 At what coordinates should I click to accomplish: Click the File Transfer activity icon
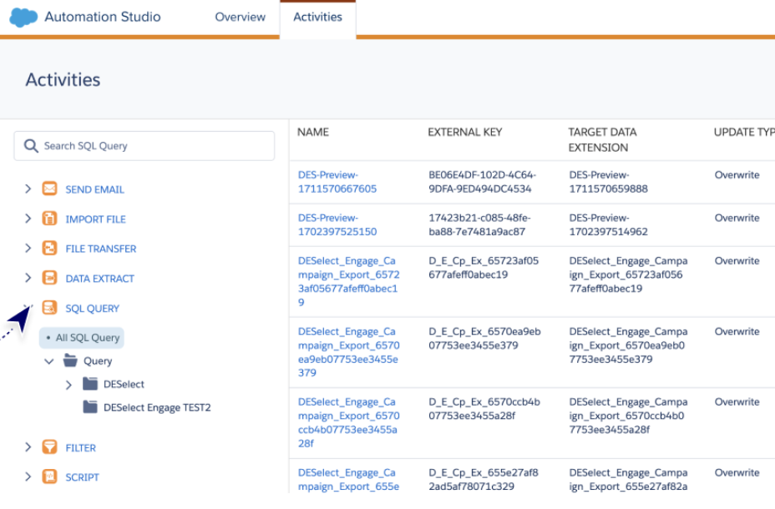pos(49,249)
